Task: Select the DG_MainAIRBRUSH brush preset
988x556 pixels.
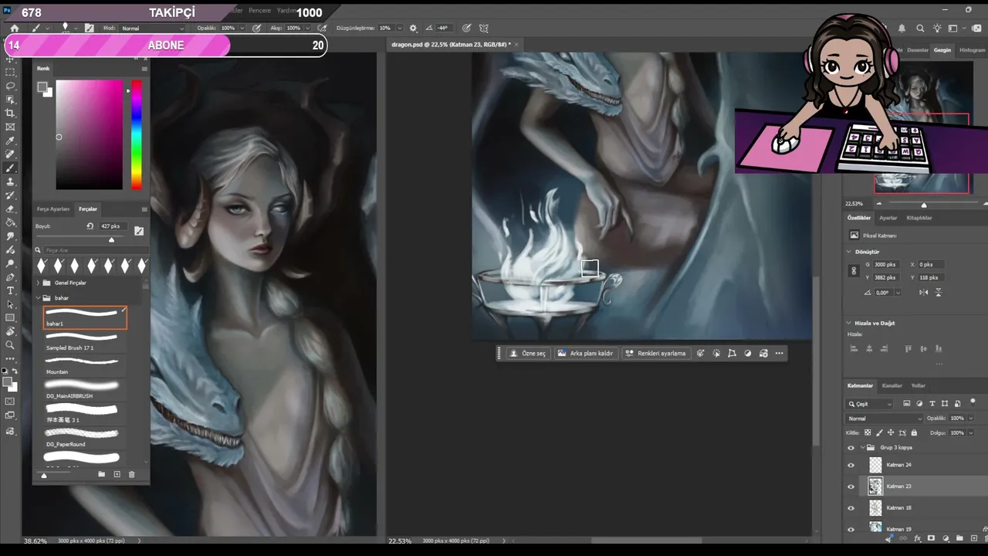Action: tap(85, 389)
